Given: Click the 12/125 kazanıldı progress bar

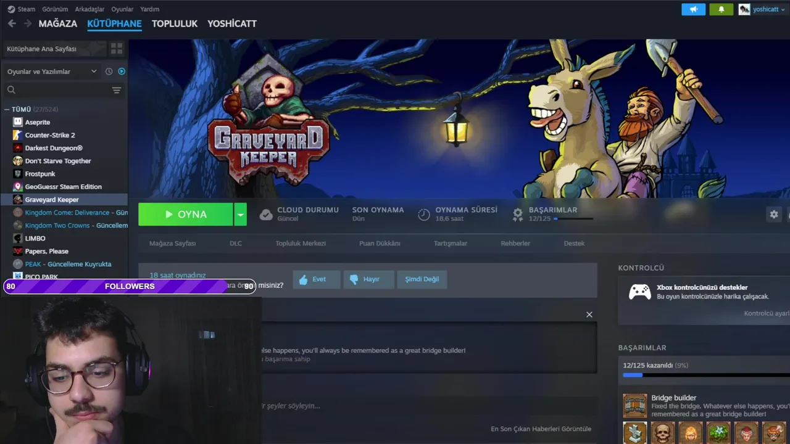Looking at the screenshot, I should click(x=706, y=375).
